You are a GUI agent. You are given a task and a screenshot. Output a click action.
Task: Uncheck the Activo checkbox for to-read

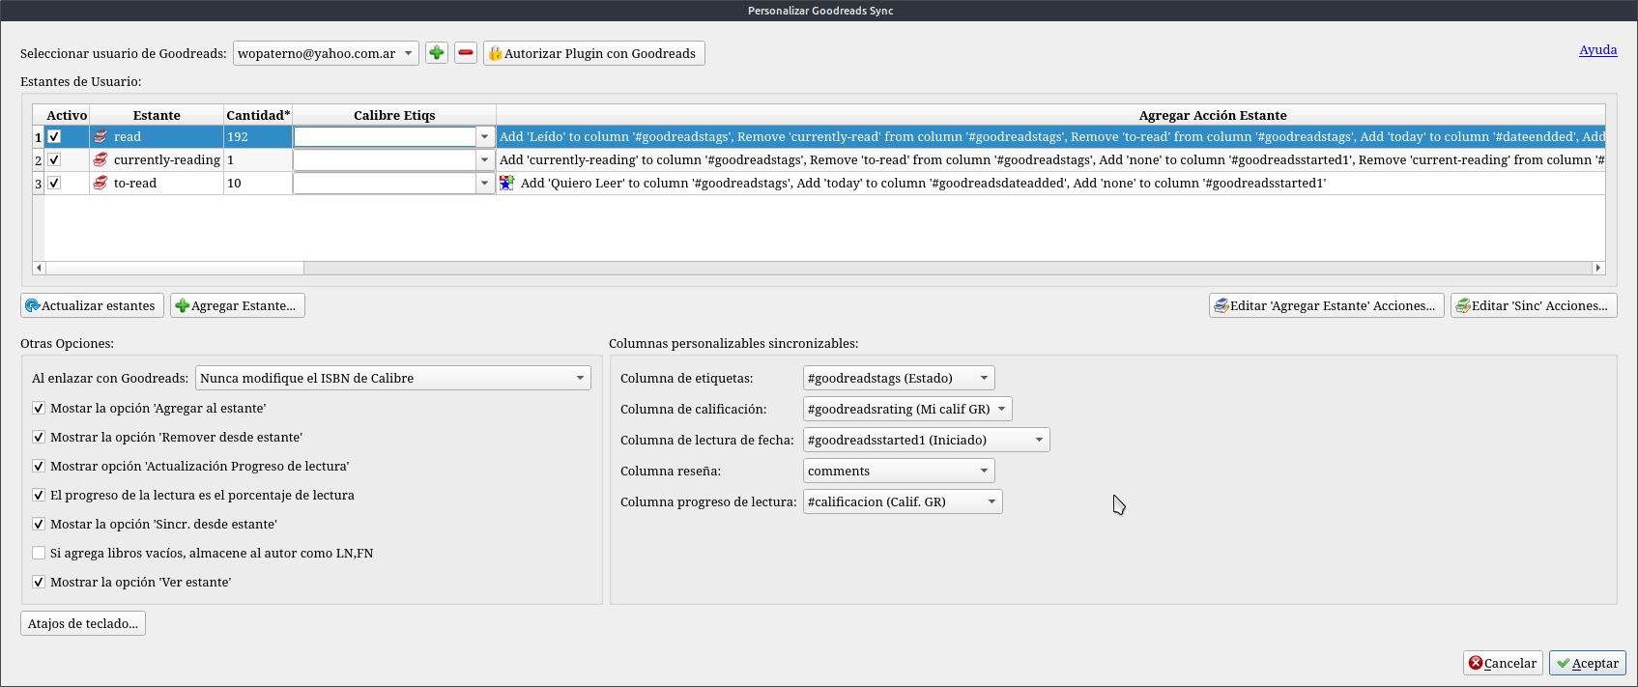[x=54, y=183]
